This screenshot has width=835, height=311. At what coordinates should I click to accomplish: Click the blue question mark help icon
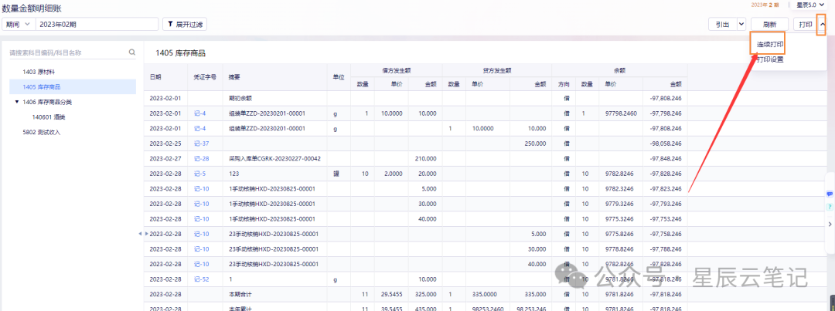click(x=830, y=207)
